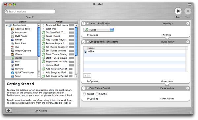198x120 pixels.
Task: Enable the Repeat checkbox
Action: coord(84,94)
